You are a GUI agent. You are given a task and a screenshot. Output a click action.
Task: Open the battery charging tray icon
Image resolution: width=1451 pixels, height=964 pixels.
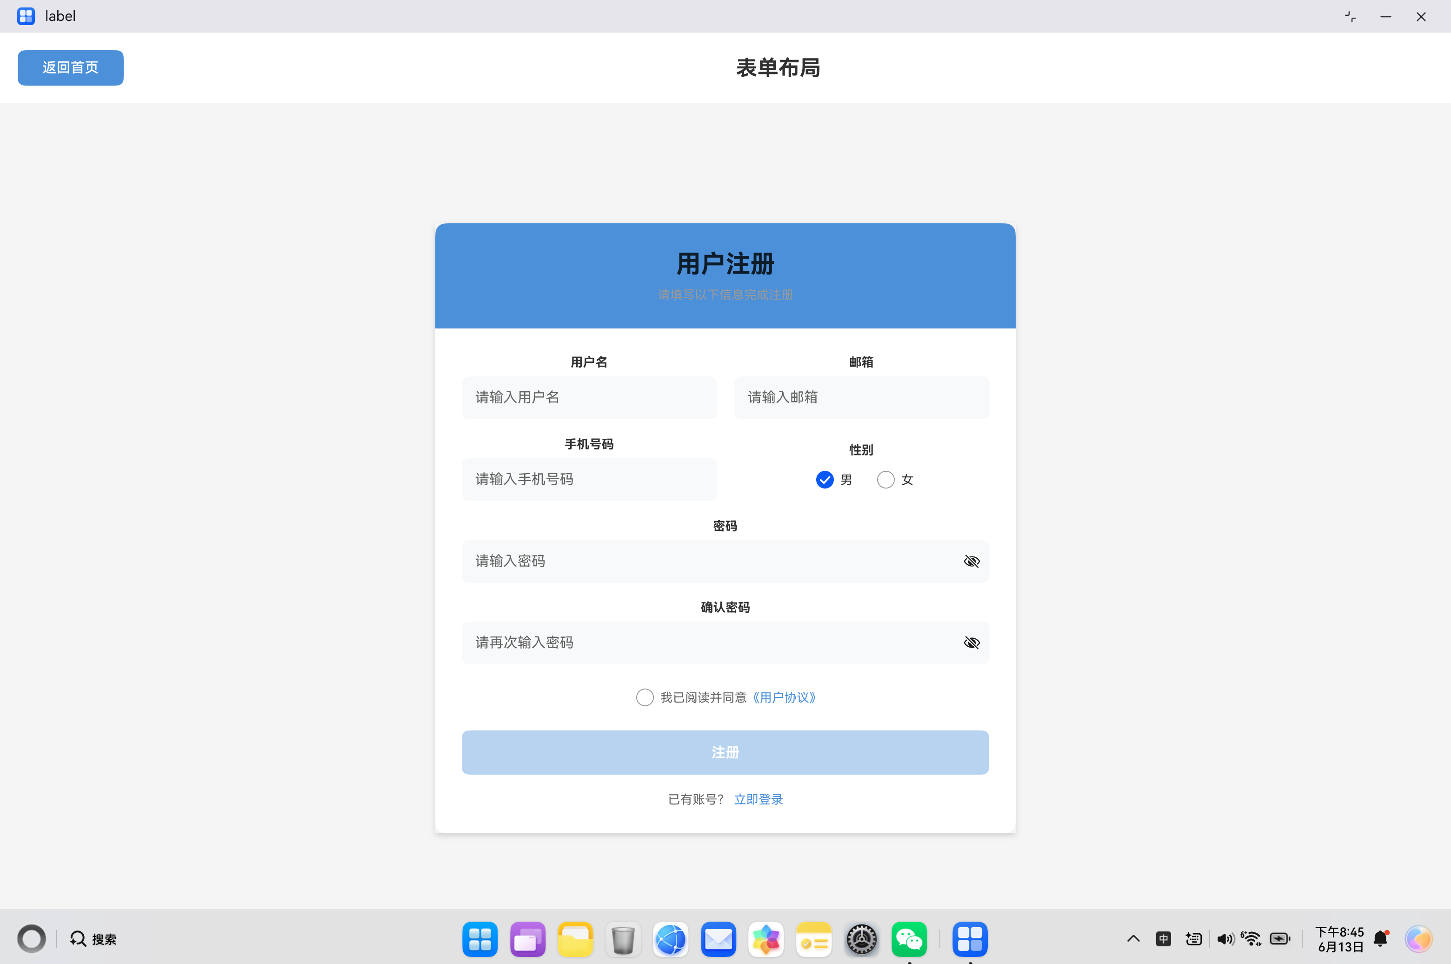tap(1280, 939)
